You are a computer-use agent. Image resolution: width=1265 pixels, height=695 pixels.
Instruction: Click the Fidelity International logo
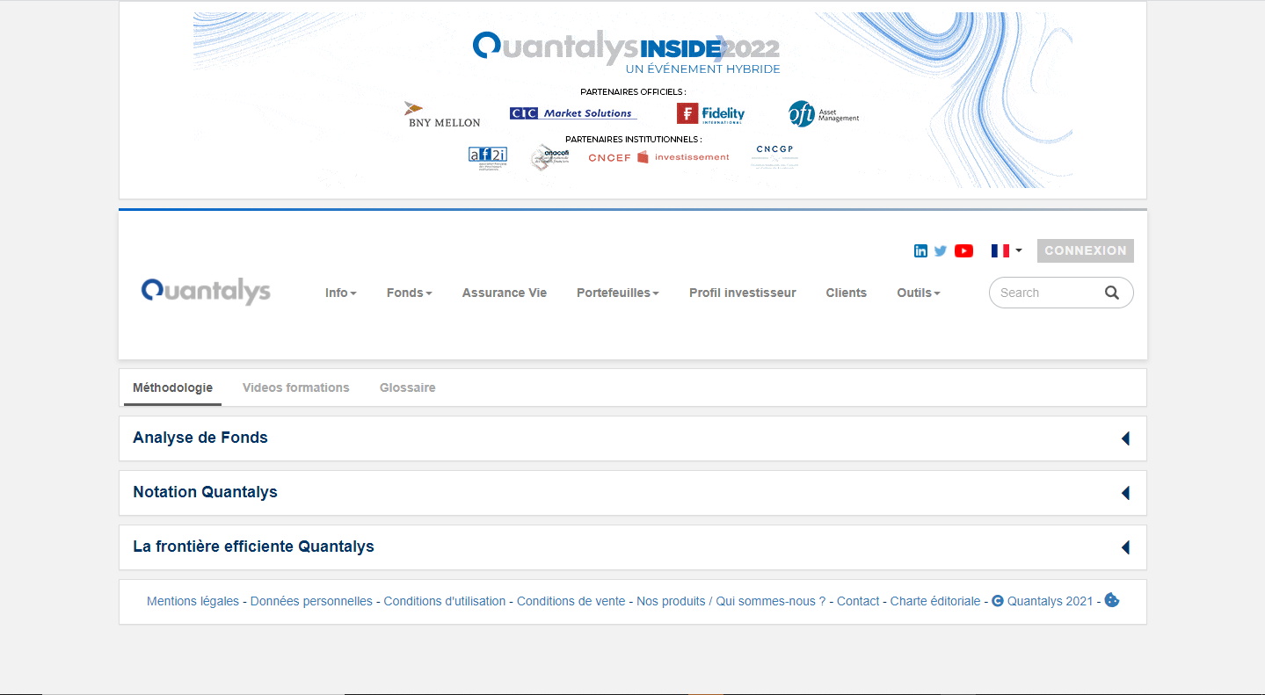coord(710,113)
